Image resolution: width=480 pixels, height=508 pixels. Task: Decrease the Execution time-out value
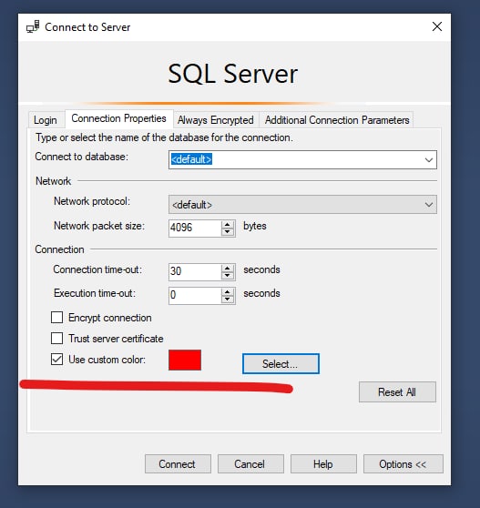[x=228, y=299]
